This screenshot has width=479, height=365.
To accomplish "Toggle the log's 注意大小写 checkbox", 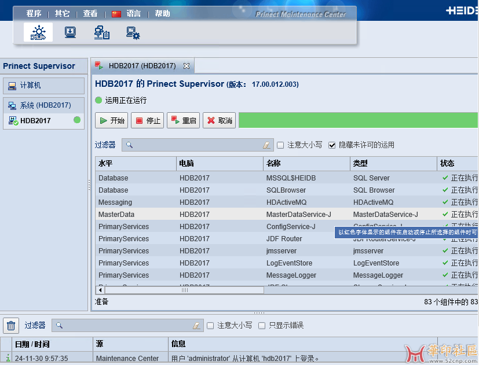I will tap(210, 326).
